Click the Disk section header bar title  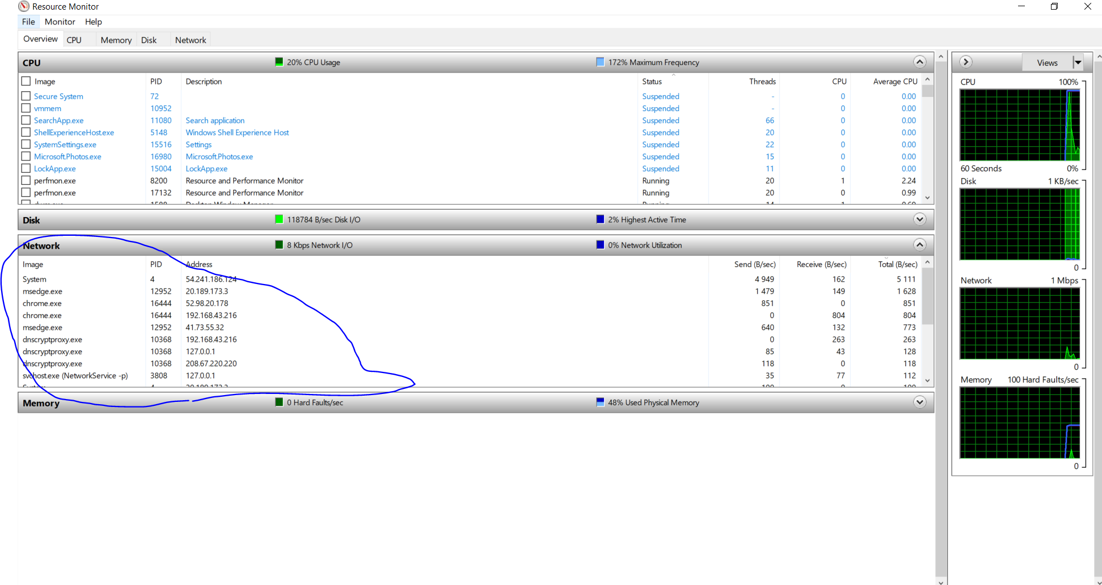[x=31, y=220]
